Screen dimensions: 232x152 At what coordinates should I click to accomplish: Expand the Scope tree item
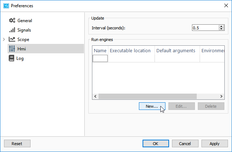(x=4, y=40)
